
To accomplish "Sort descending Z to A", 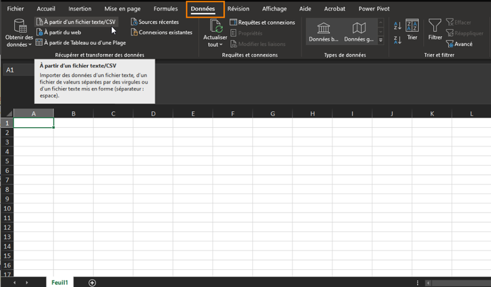I will [x=397, y=40].
